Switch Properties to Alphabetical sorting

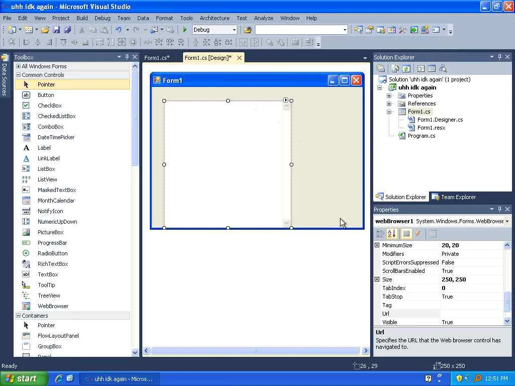tap(391, 234)
